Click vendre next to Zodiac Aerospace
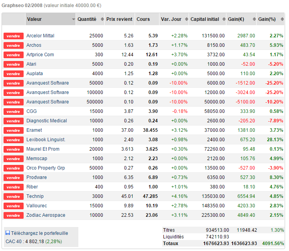Viewport: 289px width, 251px height. (13, 215)
